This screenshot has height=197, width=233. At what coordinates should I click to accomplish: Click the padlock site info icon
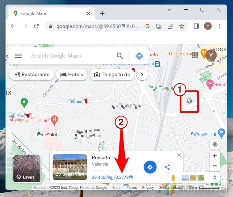click(x=51, y=26)
